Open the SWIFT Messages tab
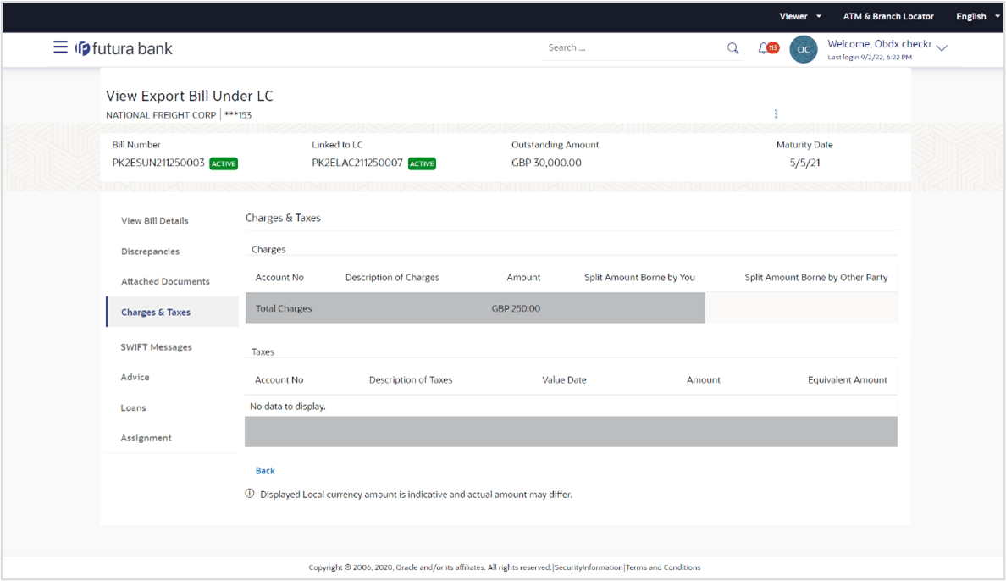1006x581 pixels. [157, 347]
